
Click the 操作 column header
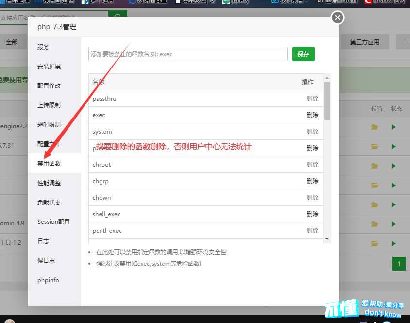click(x=307, y=82)
